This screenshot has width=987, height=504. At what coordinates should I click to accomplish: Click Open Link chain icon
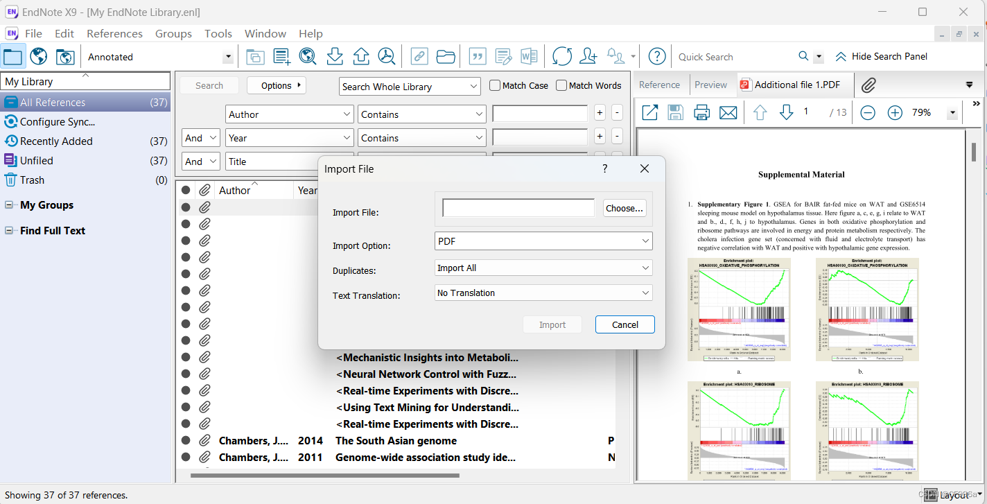[419, 57]
